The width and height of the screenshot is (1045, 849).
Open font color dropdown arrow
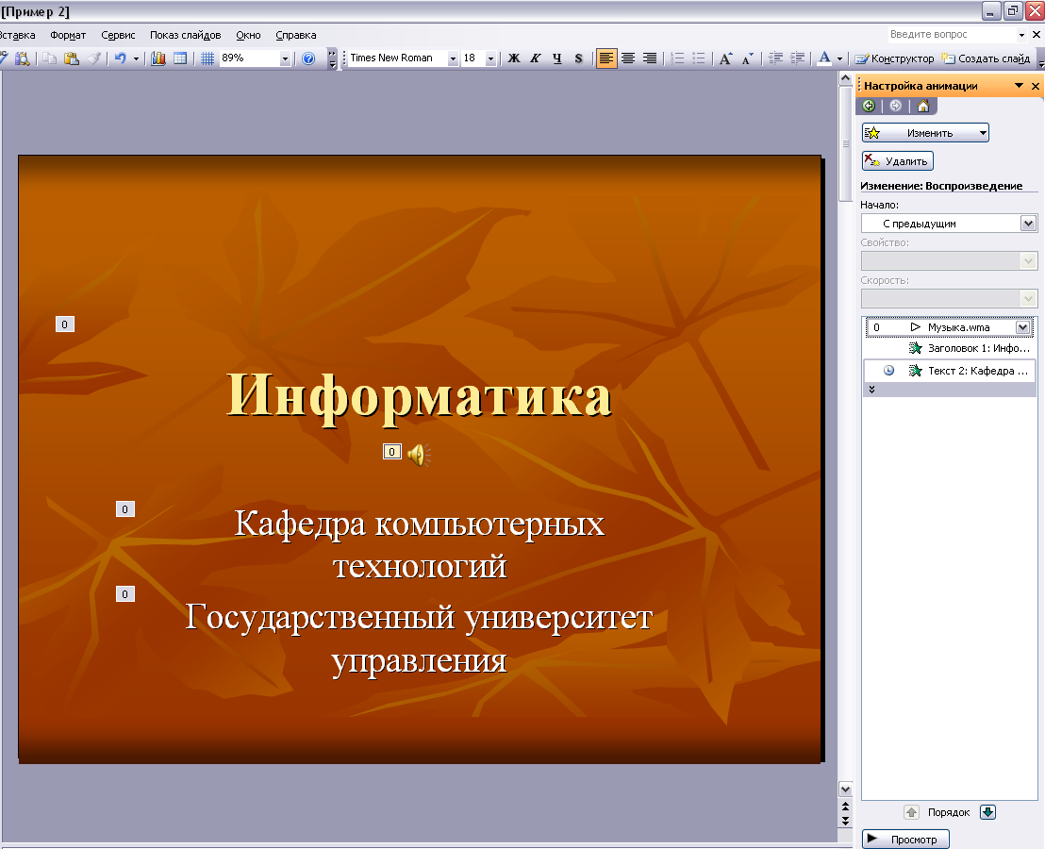click(x=839, y=58)
